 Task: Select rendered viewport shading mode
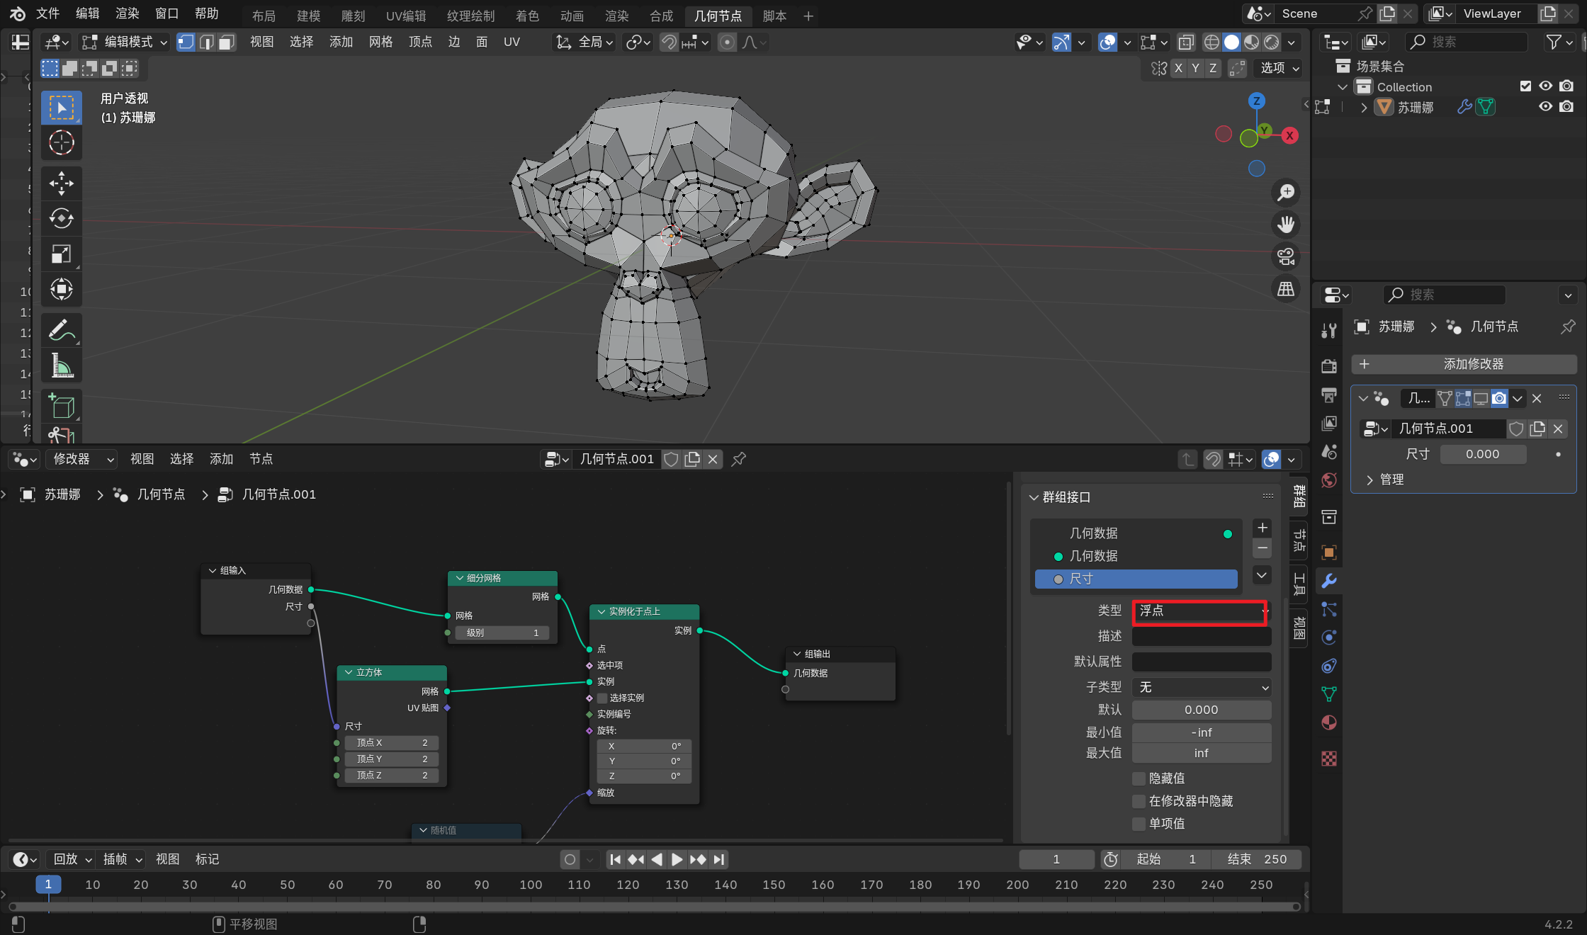pos(1272,42)
